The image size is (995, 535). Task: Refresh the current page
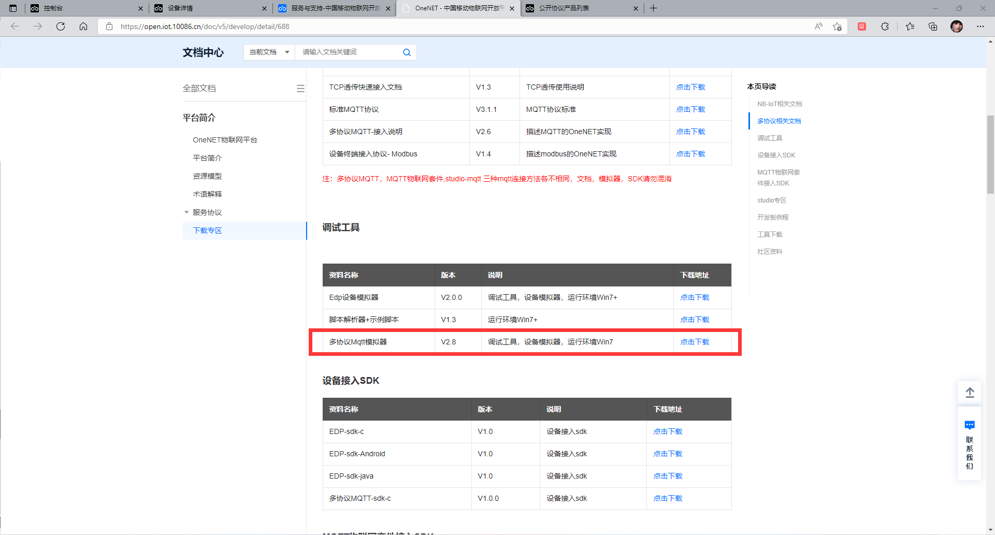click(61, 26)
